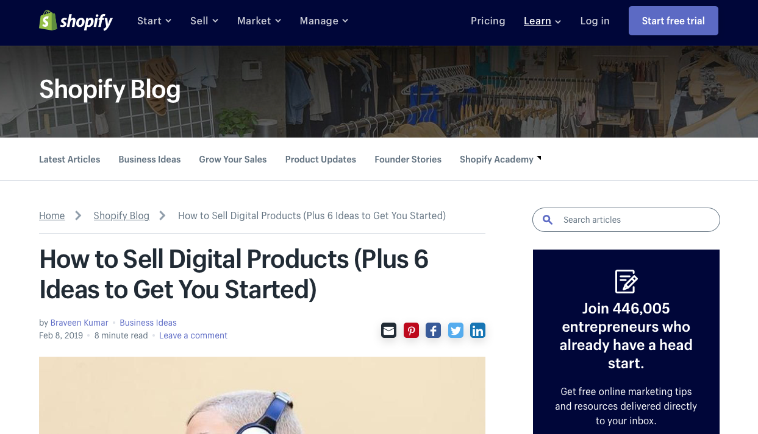Open the Manage dropdown menu
This screenshot has width=758, height=434.
324,21
